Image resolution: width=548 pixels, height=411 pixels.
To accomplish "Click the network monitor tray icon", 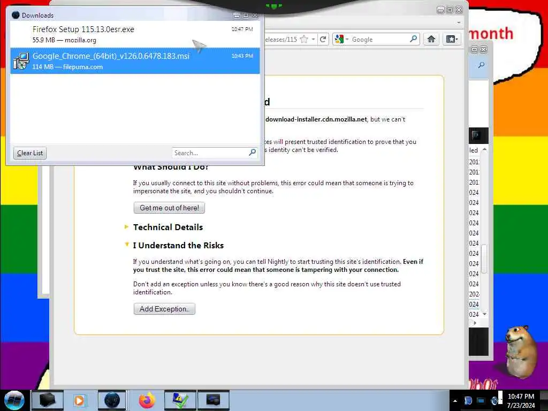I will [x=481, y=400].
